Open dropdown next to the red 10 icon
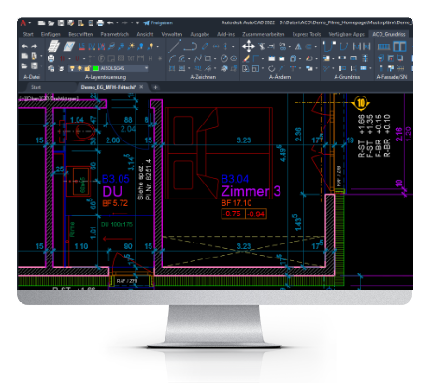 coord(69,59)
